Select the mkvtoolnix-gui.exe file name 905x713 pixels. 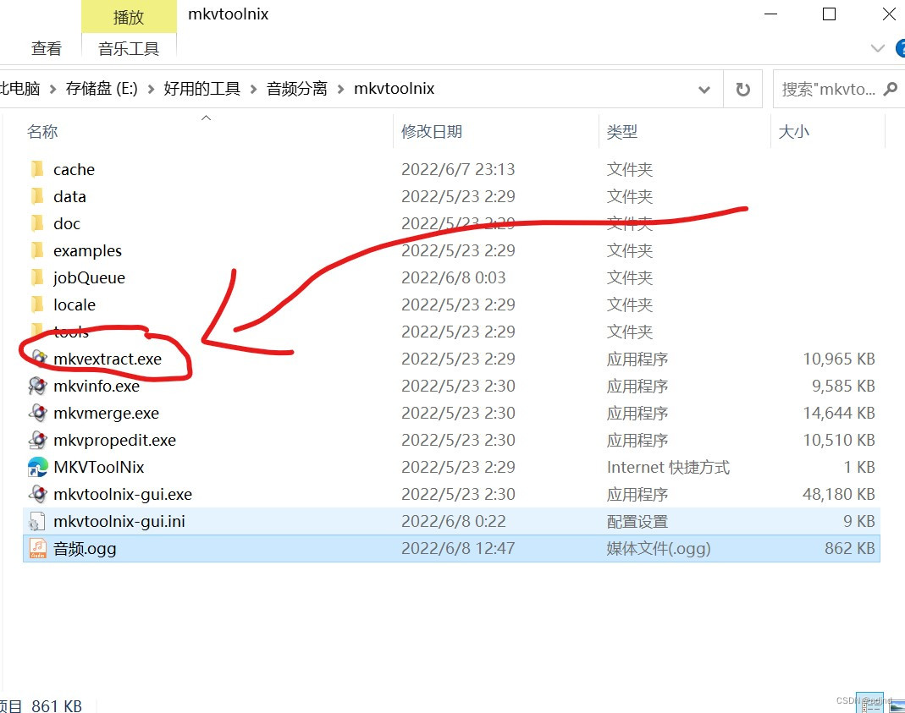[123, 495]
